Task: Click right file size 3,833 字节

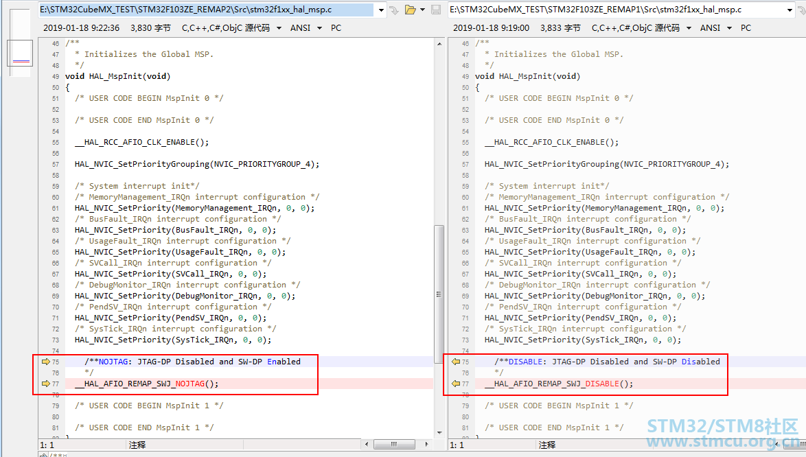Action: [560, 27]
